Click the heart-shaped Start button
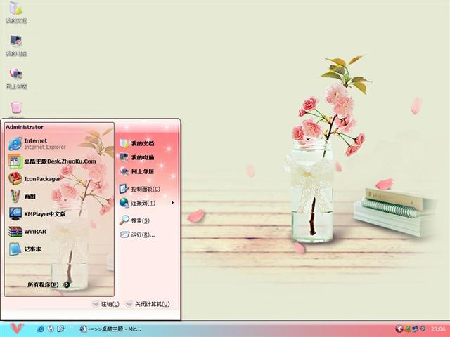This screenshot has height=337, width=450. (x=16, y=329)
